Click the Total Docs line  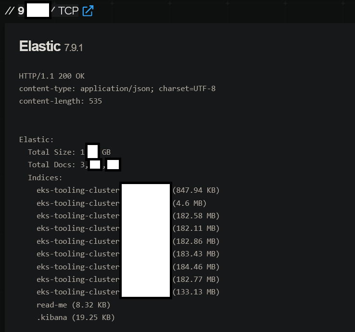pos(54,165)
